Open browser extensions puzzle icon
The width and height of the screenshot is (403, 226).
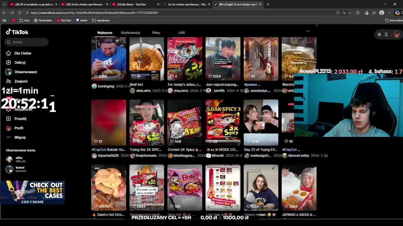pyautogui.click(x=358, y=13)
